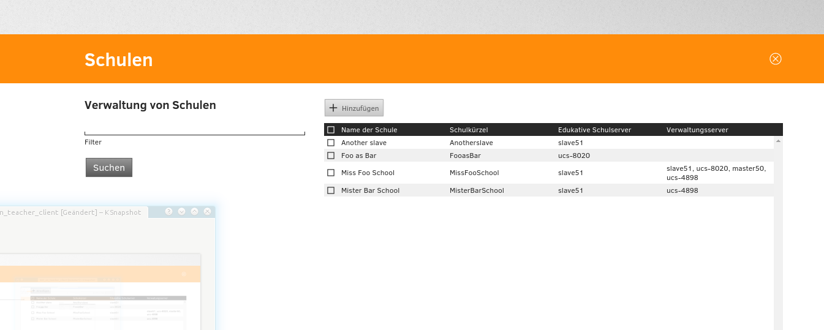Maximize the KSnapshot window with up-arrow icon
The height and width of the screenshot is (330, 824).
click(x=194, y=211)
